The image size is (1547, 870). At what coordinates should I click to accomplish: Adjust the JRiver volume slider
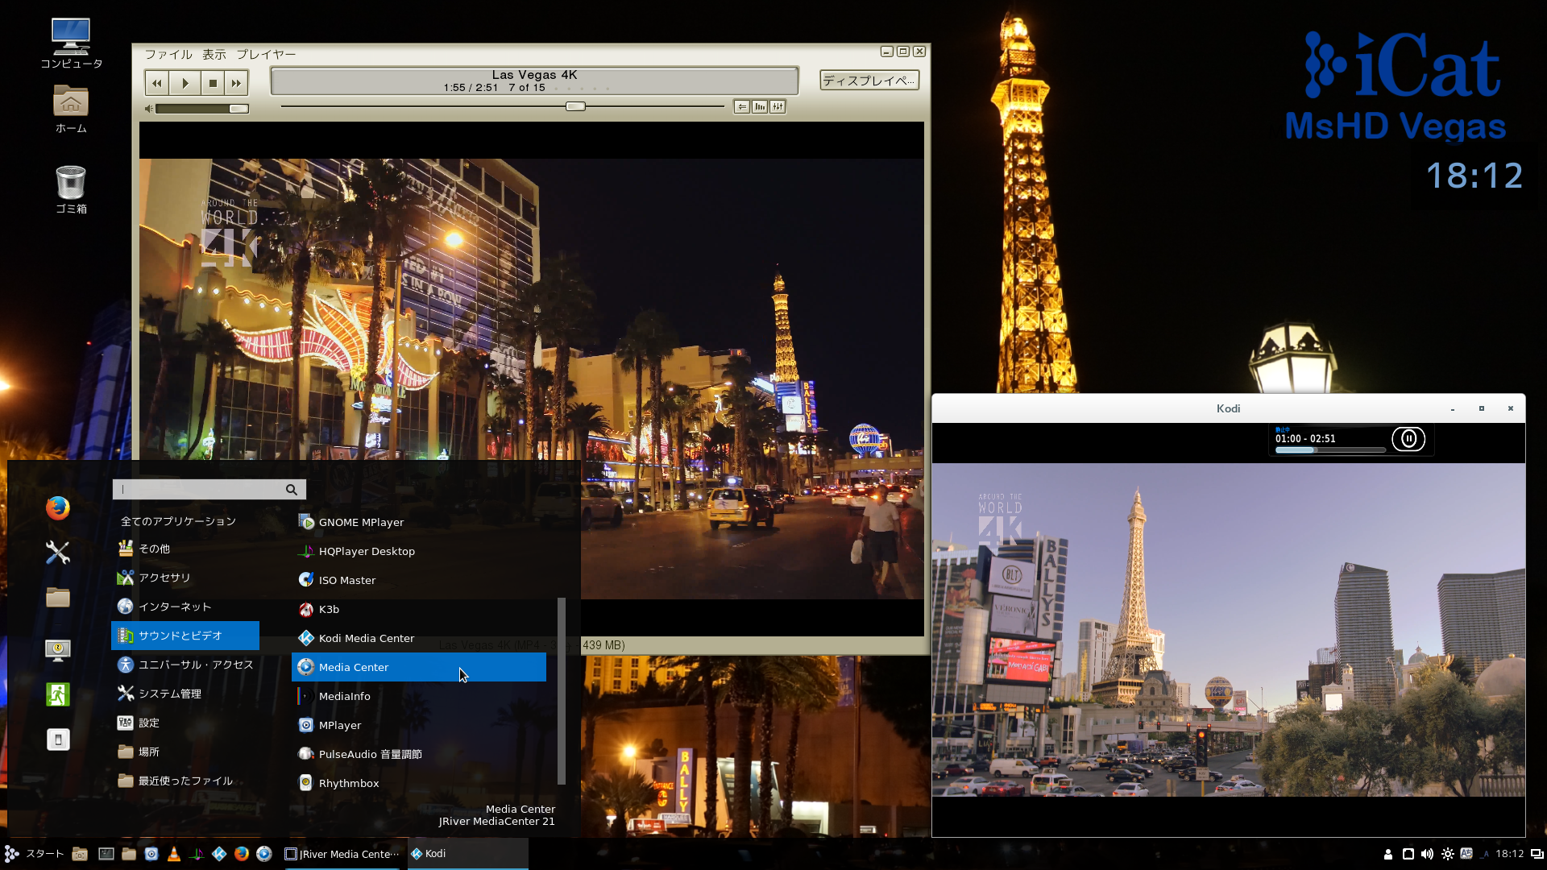point(202,109)
